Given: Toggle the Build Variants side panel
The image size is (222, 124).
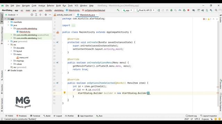Looking at the screenshot, I should click(x=2, y=105).
